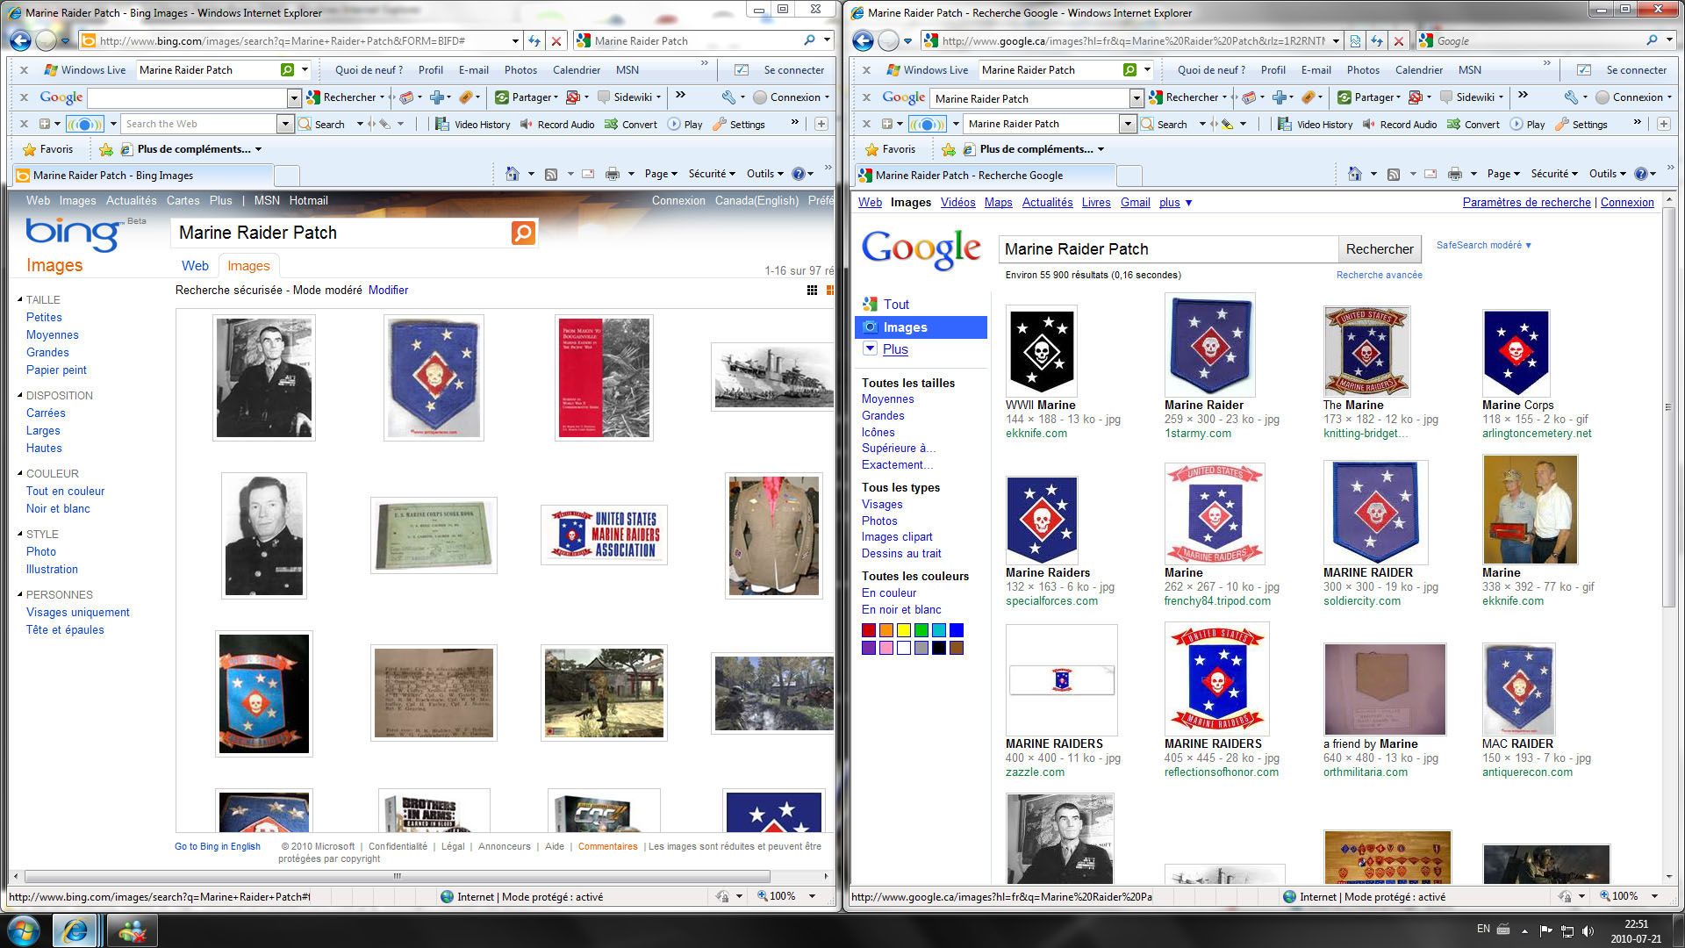The height and width of the screenshot is (948, 1685).
Task: Go back in the Google Recherche browser window
Action: (x=863, y=40)
